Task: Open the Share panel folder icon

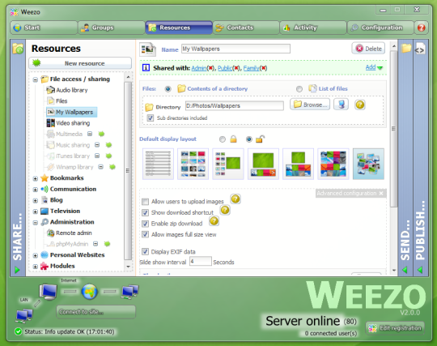Action: click(x=18, y=49)
